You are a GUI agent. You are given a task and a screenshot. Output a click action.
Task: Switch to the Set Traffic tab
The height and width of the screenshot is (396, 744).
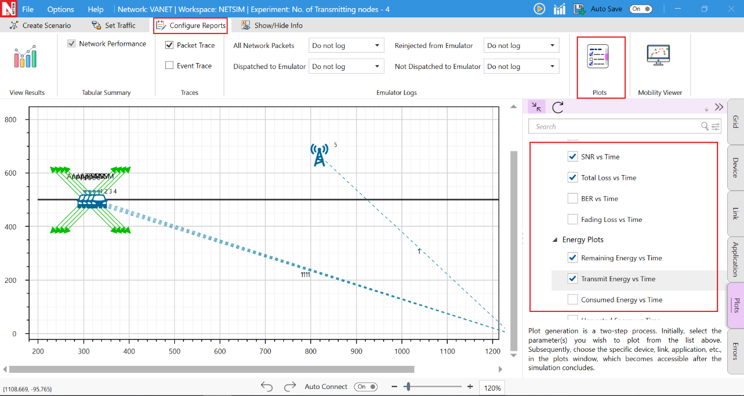click(x=114, y=25)
